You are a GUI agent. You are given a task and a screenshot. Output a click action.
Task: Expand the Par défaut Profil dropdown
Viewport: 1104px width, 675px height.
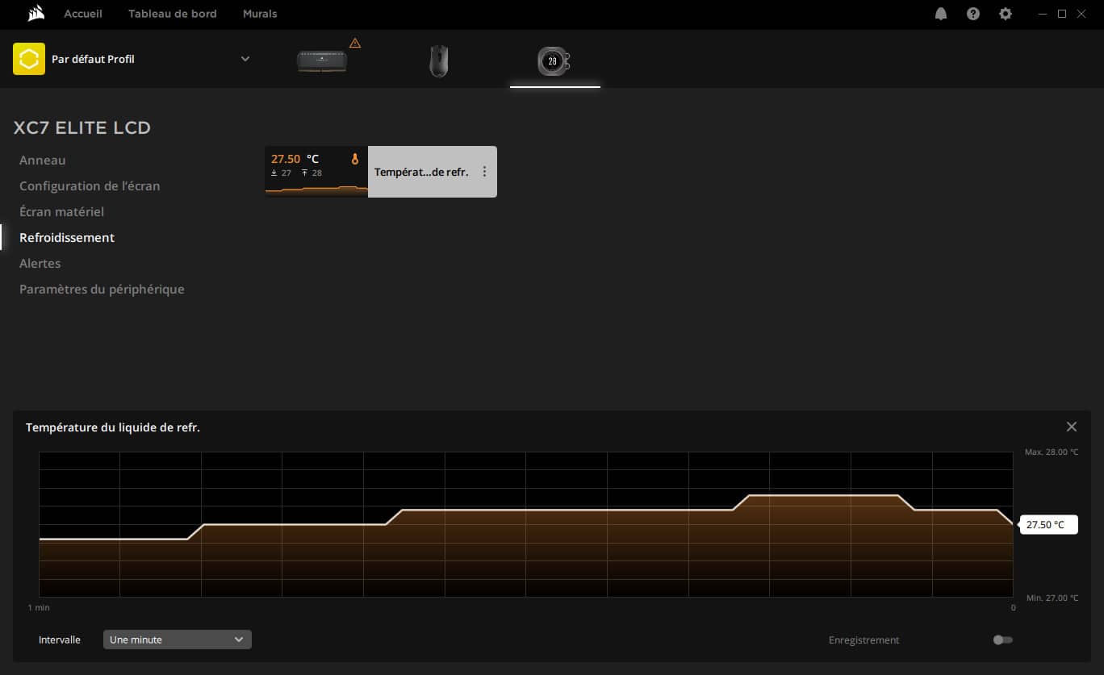tap(245, 59)
